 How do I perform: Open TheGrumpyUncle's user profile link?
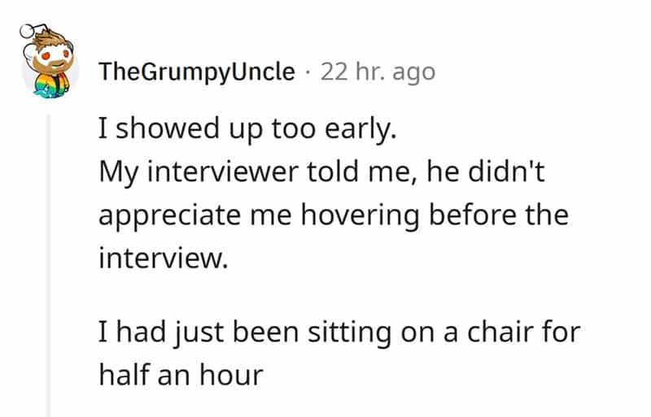tap(196, 72)
